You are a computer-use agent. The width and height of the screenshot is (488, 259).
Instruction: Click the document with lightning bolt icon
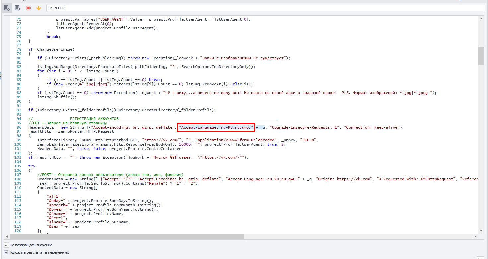point(17,8)
